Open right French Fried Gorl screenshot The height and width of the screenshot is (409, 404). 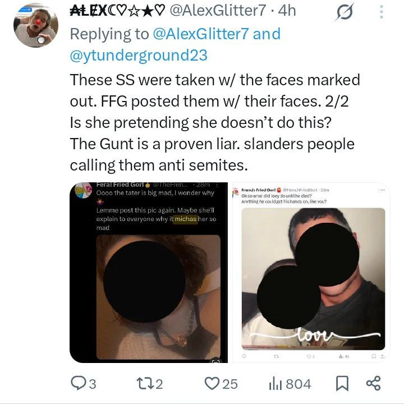(311, 272)
